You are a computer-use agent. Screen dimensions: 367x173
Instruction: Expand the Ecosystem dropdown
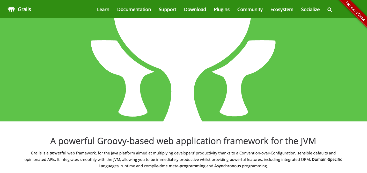tap(282, 10)
